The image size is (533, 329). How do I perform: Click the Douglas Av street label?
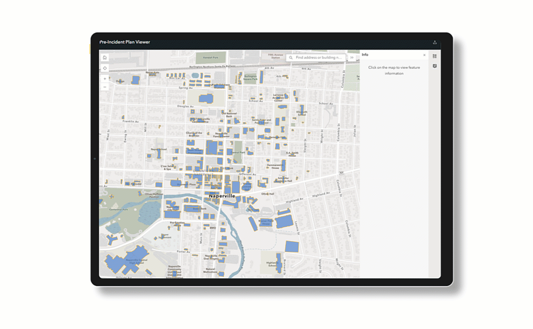185,106
